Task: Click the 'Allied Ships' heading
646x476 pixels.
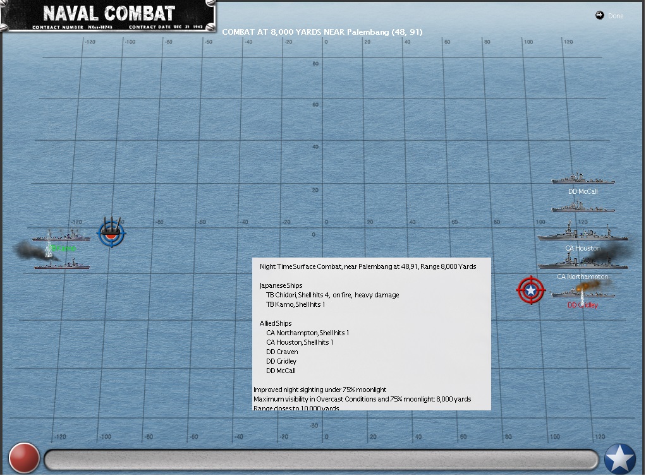Action: tap(276, 323)
